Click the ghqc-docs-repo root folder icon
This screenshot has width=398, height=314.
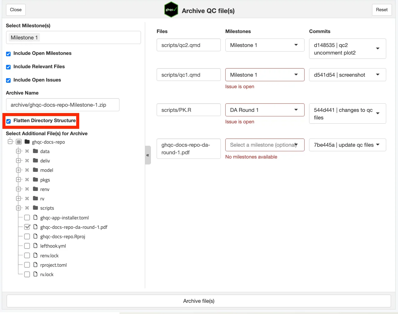(x=27, y=142)
